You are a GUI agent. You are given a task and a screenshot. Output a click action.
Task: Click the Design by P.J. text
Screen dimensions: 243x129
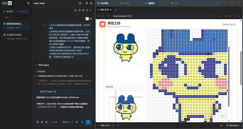229,25
